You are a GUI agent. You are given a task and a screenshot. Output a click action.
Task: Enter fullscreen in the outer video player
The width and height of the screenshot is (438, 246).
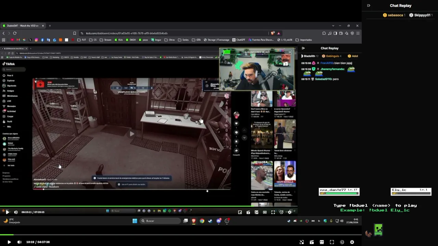coord(332,242)
